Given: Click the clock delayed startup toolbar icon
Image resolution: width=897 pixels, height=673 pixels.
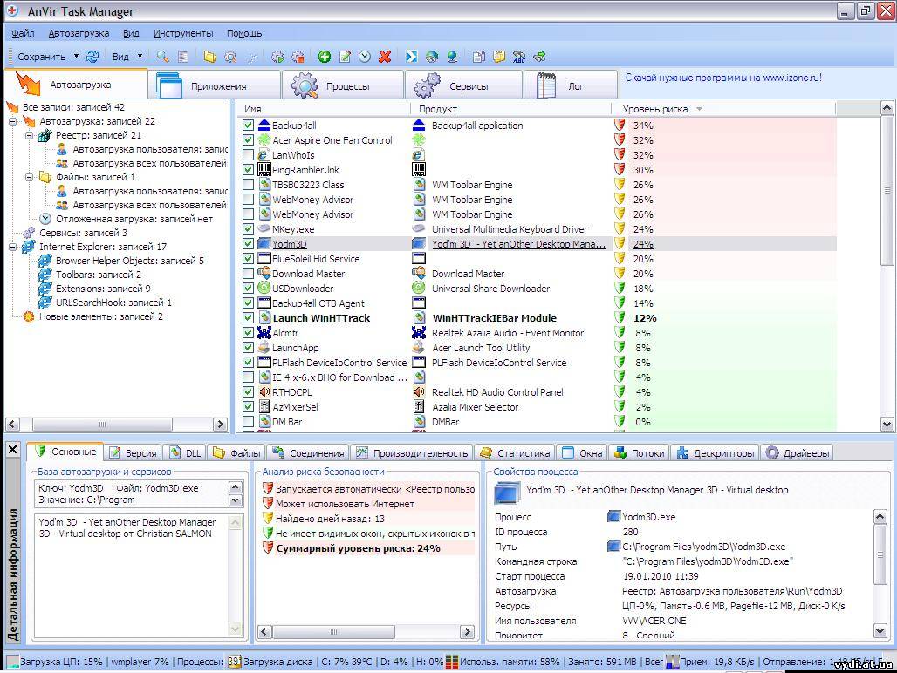Looking at the screenshot, I should (365, 57).
